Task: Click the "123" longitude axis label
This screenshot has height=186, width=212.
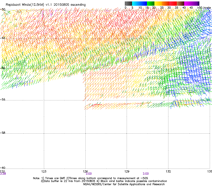Action: pos(44,171)
